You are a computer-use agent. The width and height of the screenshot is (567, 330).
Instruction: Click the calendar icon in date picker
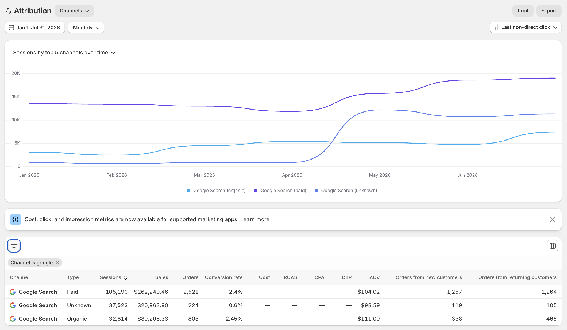click(11, 28)
